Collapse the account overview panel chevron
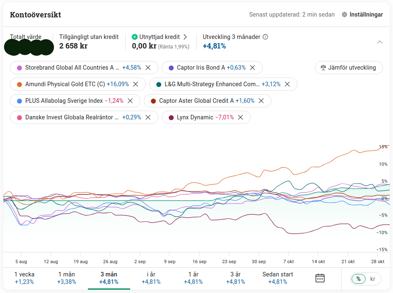This screenshot has width=393, height=293. click(379, 42)
